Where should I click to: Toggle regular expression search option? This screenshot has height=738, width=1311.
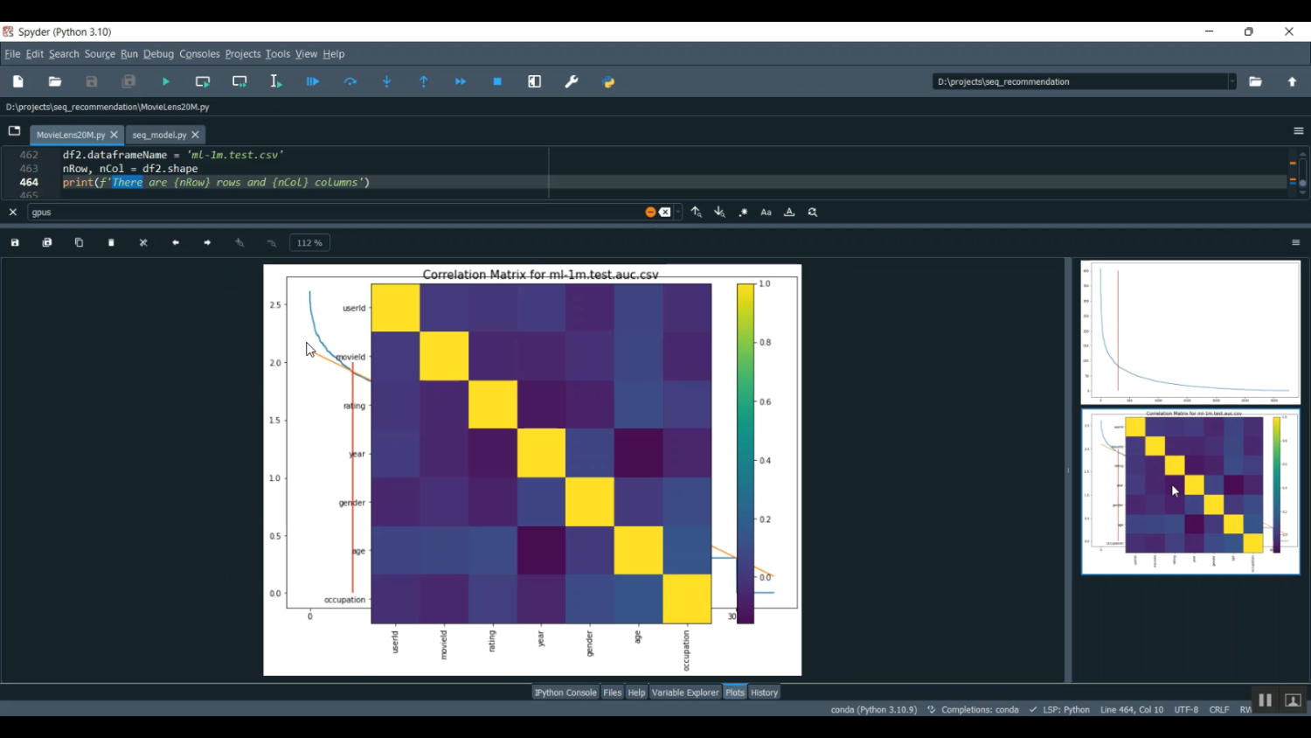tap(744, 212)
